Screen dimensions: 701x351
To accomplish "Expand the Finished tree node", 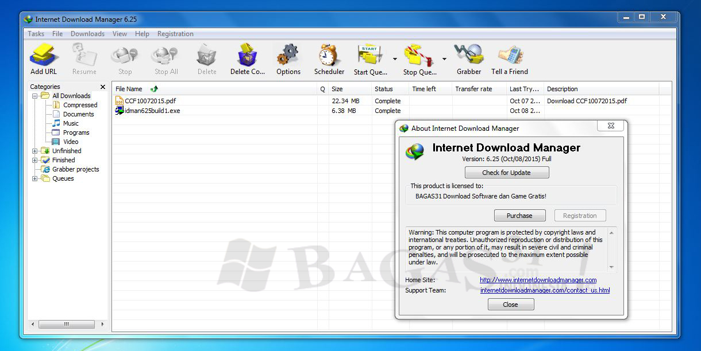I will tap(35, 160).
